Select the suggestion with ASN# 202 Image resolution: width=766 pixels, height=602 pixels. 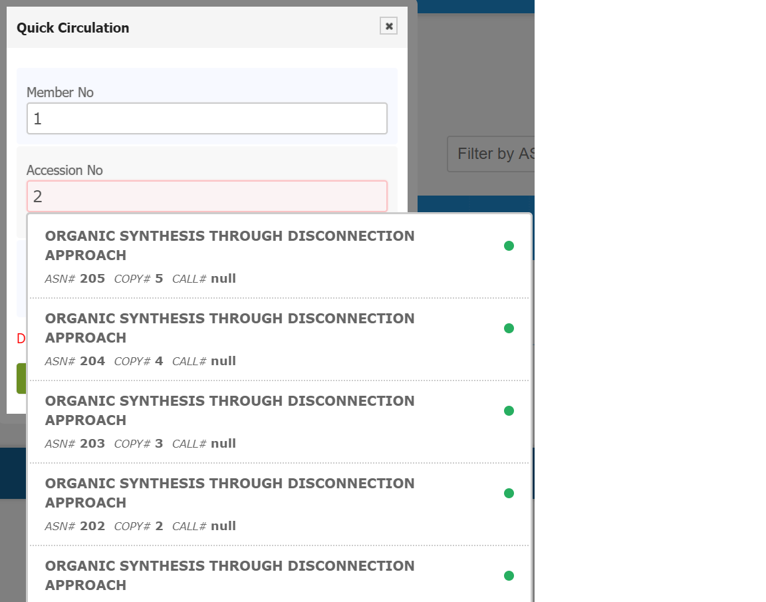point(279,504)
